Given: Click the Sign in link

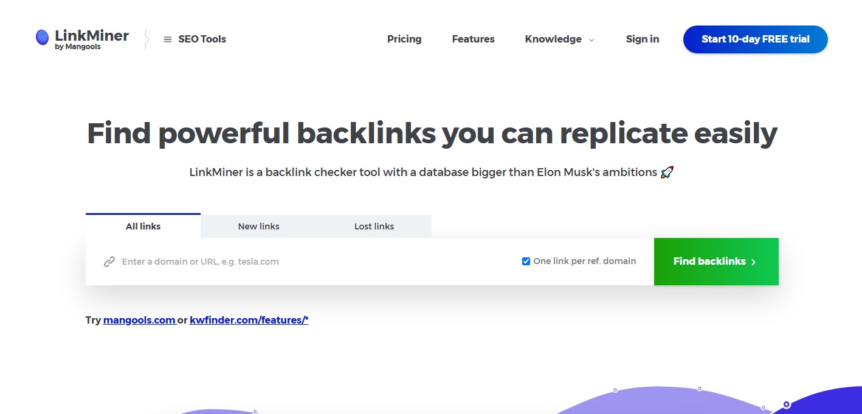Looking at the screenshot, I should point(643,39).
